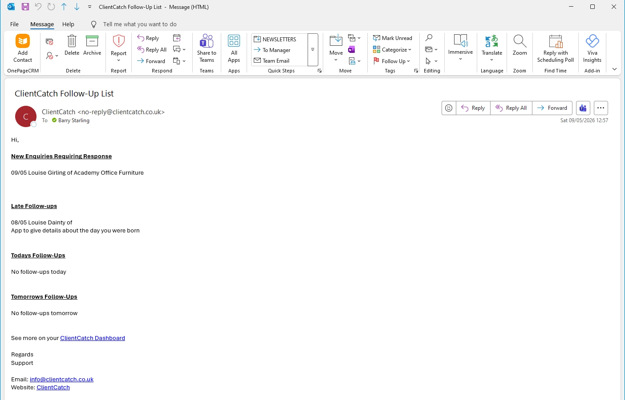Reply with a meeting icon
The image size is (625, 400).
pos(177,38)
